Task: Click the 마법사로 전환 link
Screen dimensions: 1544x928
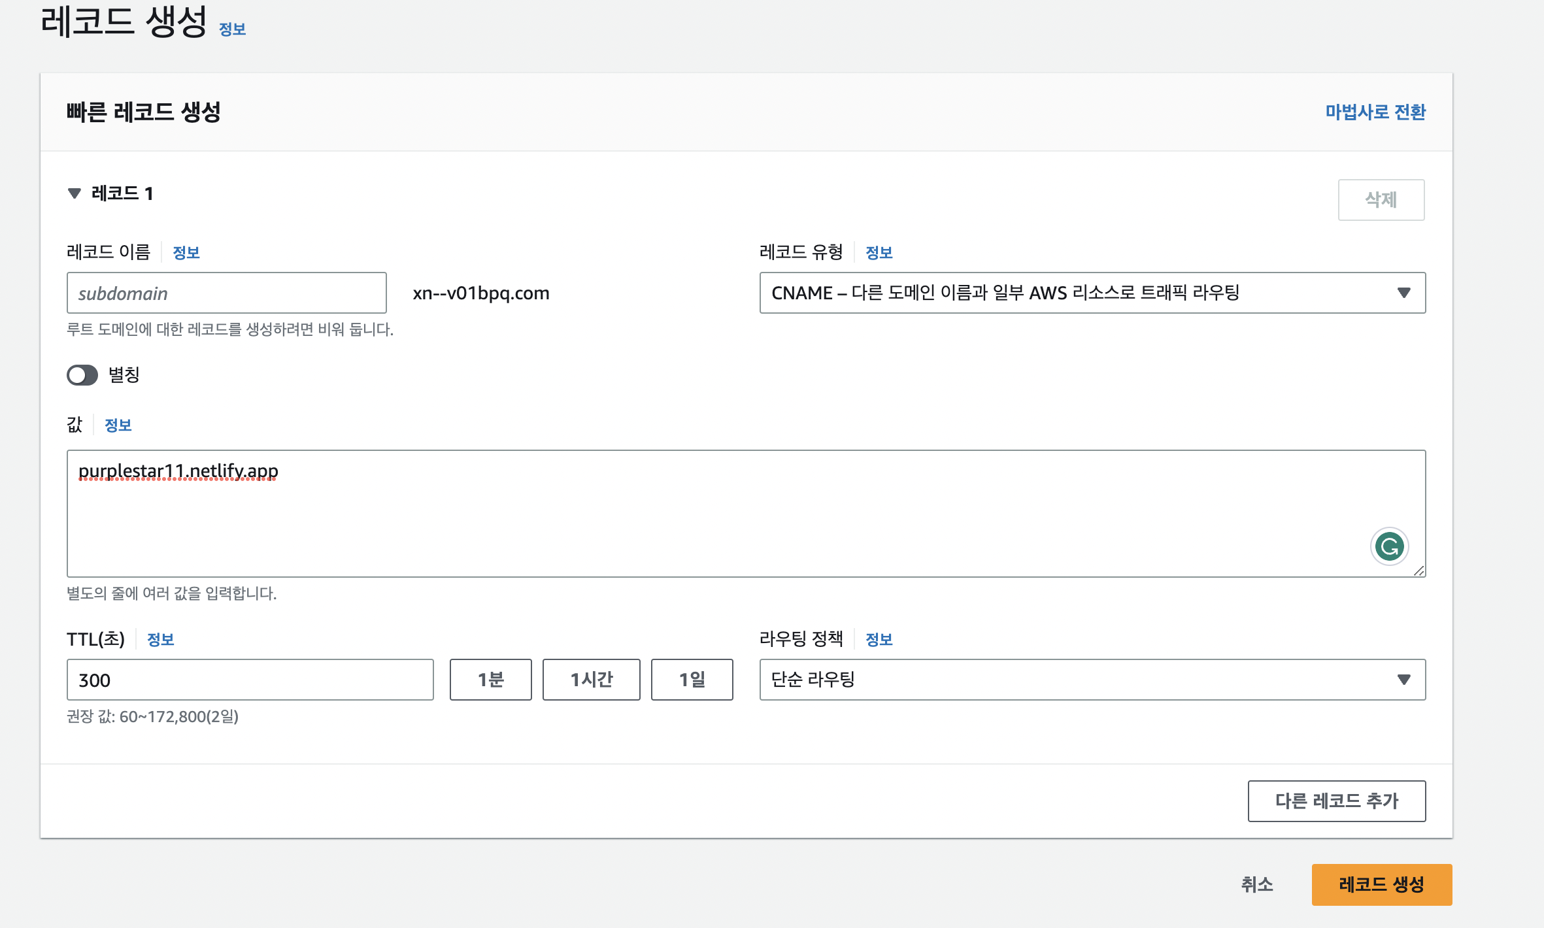Action: (x=1375, y=112)
